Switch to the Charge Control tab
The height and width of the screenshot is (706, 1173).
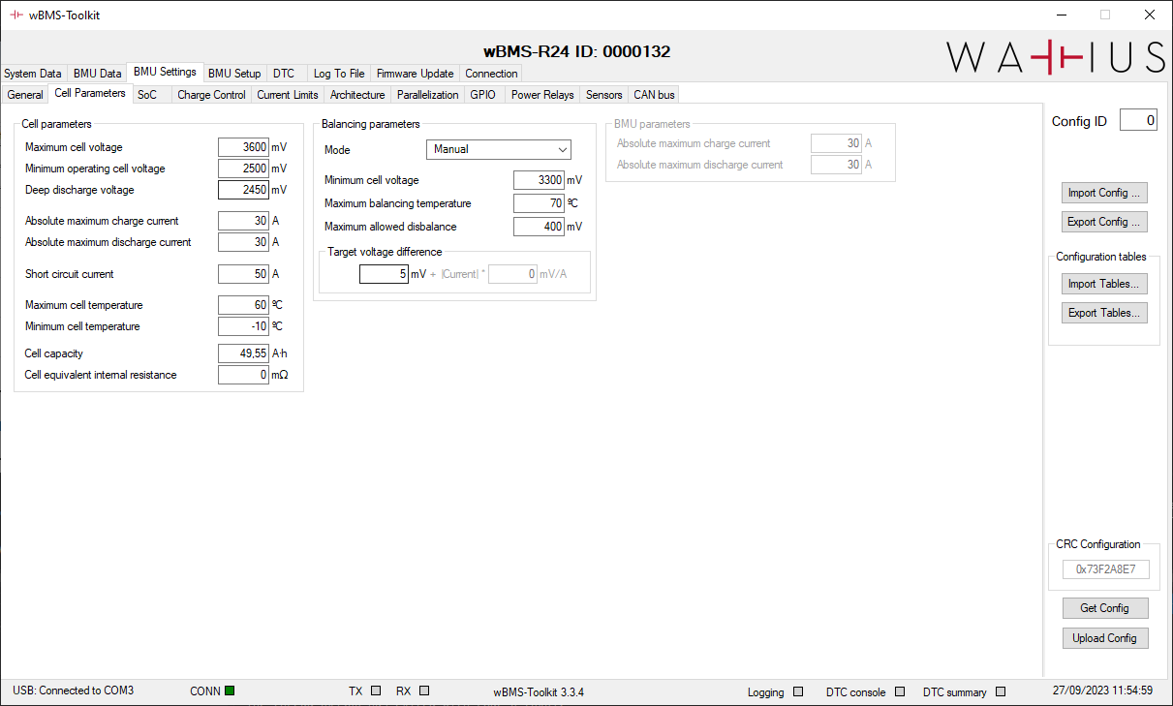coord(211,95)
